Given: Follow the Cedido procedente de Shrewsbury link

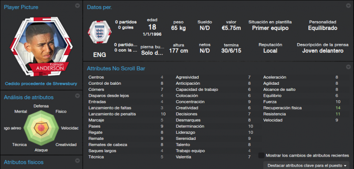Looking at the screenshot, I should point(41,84).
